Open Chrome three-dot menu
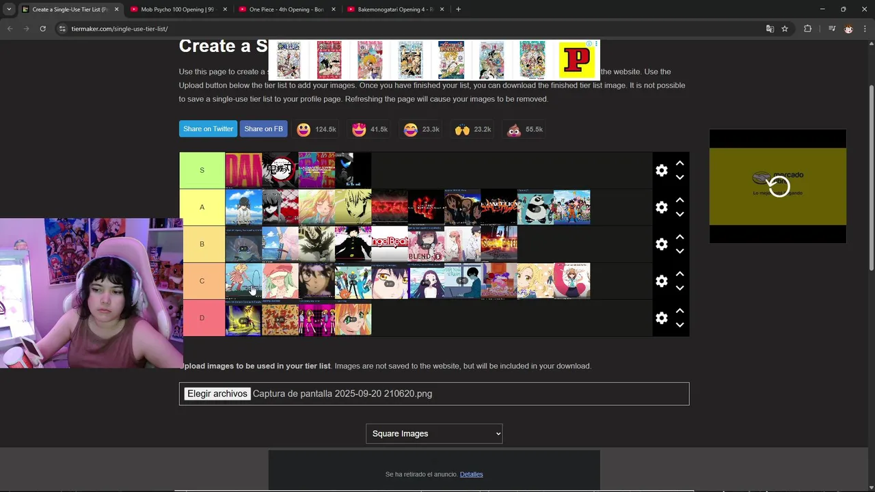 [865, 29]
